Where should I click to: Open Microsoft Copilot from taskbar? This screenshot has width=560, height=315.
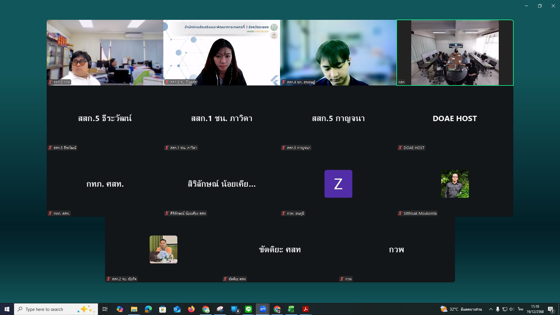pyautogui.click(x=120, y=309)
